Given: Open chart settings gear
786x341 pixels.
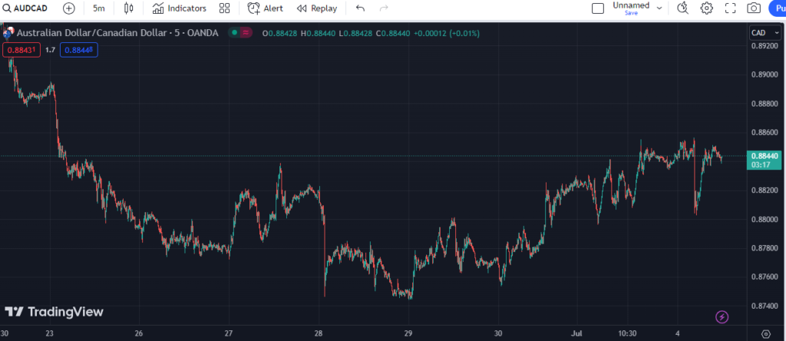Looking at the screenshot, I should point(706,8).
